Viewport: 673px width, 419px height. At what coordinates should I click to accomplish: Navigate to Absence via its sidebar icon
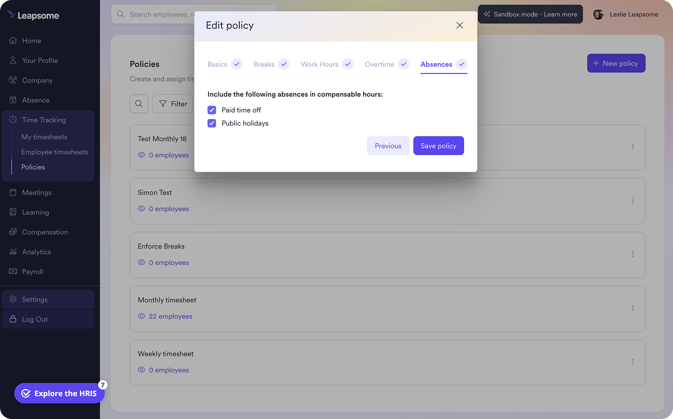point(14,100)
